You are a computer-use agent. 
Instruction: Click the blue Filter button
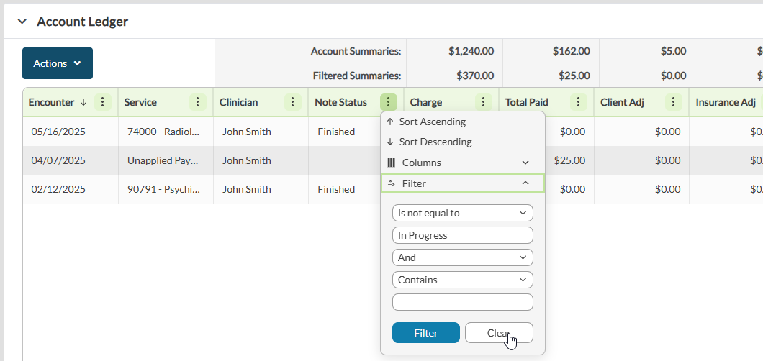[425, 333]
